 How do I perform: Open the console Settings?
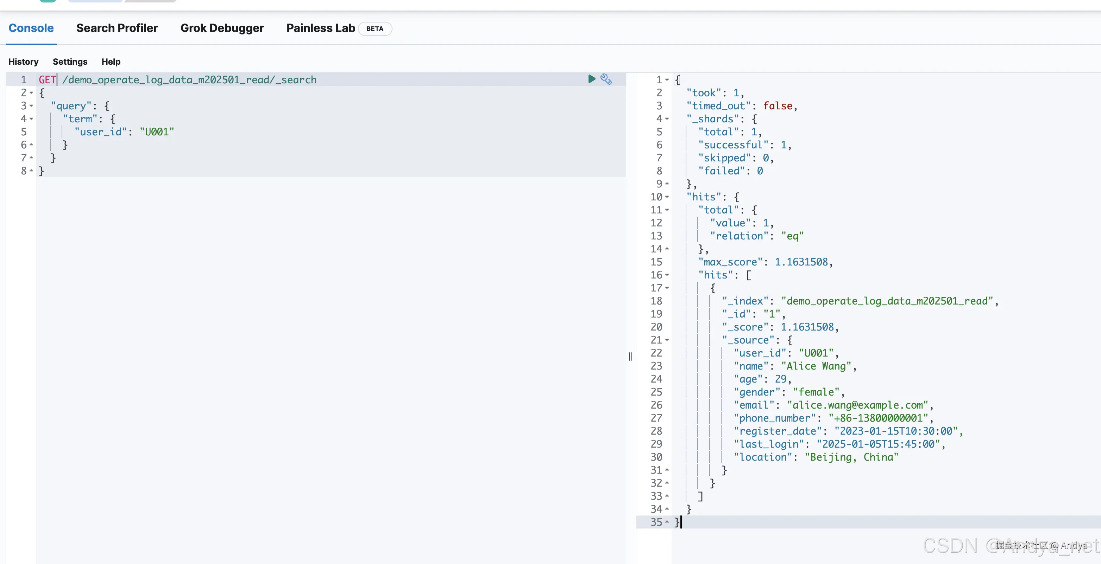coord(70,62)
